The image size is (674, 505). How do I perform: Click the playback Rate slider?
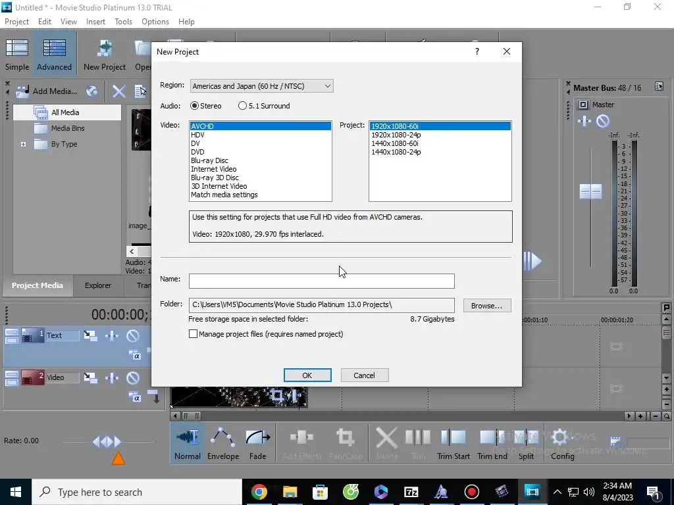click(x=107, y=441)
